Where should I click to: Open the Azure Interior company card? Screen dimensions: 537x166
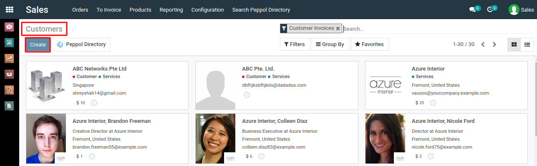[446, 85]
